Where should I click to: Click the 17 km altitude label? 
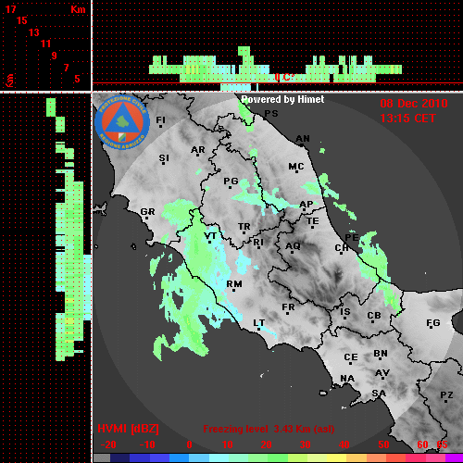[10, 9]
